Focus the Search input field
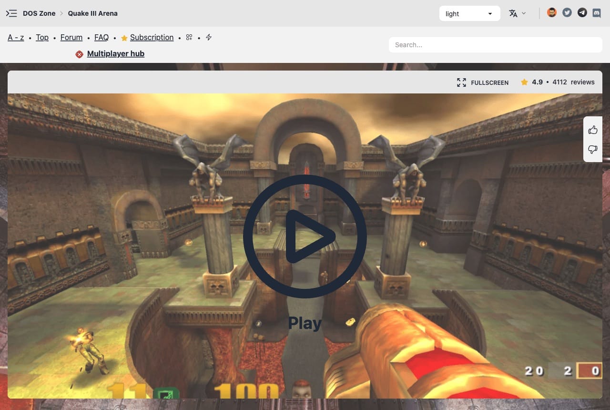The width and height of the screenshot is (610, 410). pos(496,45)
